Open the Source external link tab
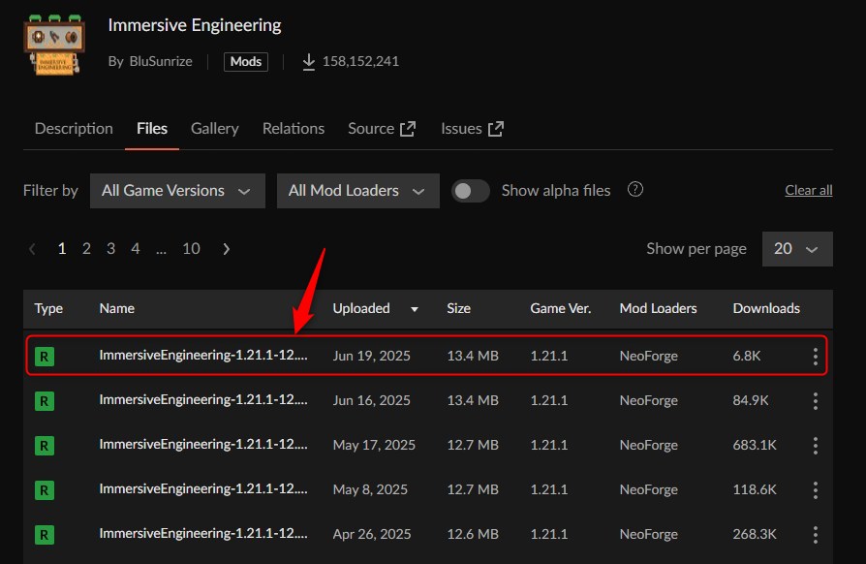This screenshot has width=866, height=564. (x=382, y=129)
